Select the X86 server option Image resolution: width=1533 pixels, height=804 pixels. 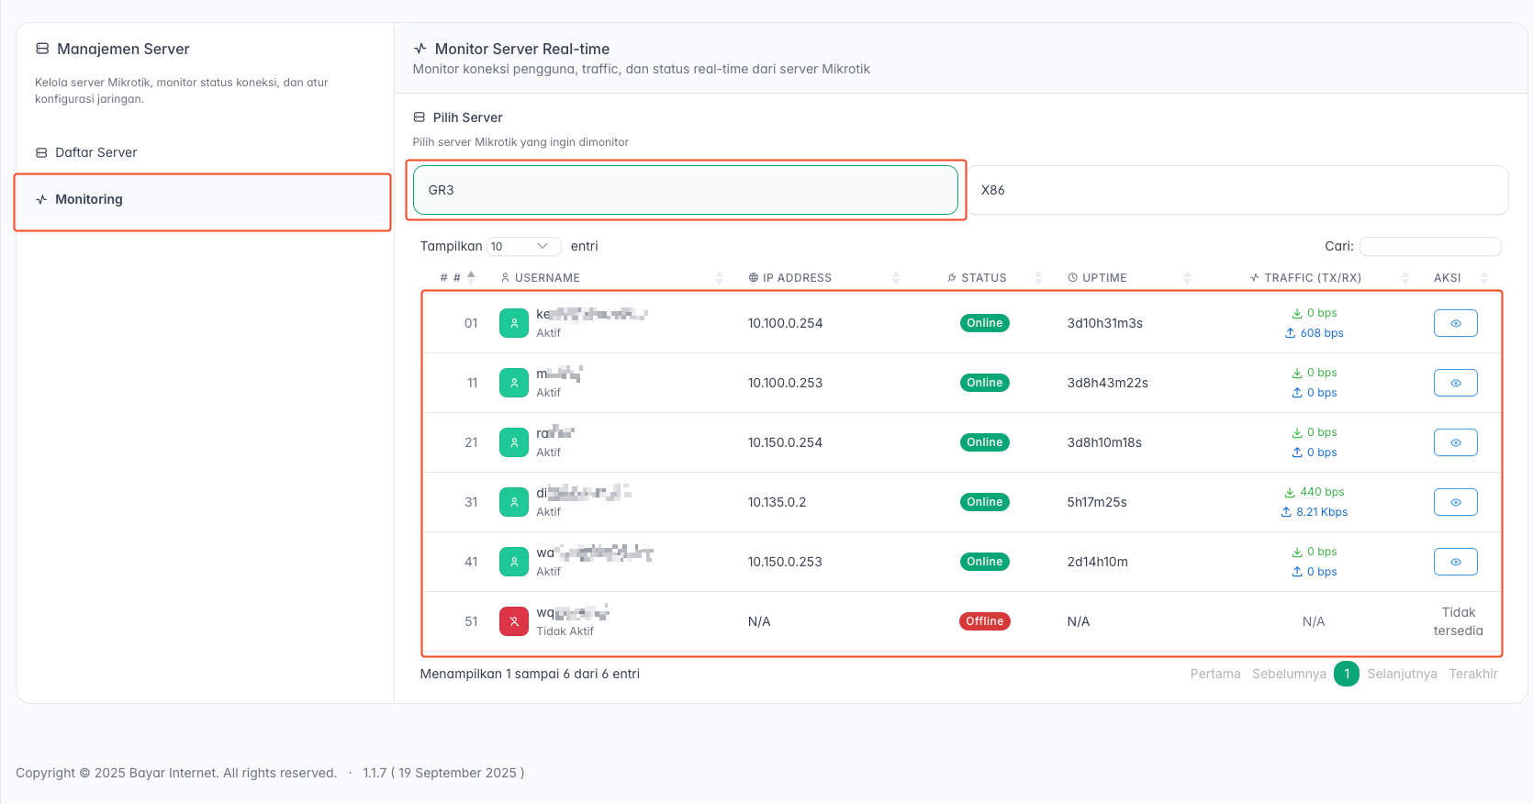click(1237, 190)
